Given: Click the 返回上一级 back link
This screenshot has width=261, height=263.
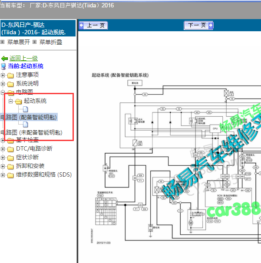Looking at the screenshot, I should [23, 58].
